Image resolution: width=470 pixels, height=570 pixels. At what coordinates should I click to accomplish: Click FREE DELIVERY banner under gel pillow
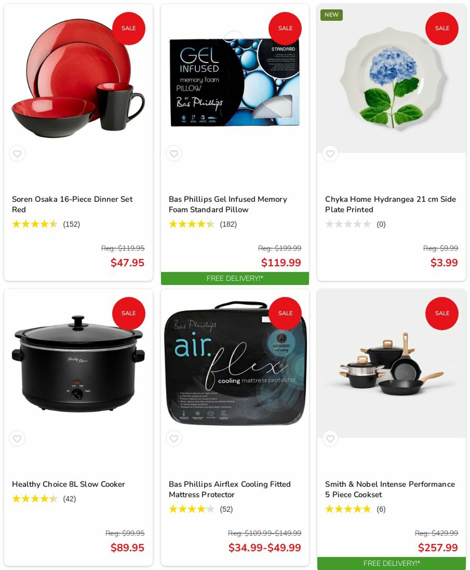coord(235,278)
